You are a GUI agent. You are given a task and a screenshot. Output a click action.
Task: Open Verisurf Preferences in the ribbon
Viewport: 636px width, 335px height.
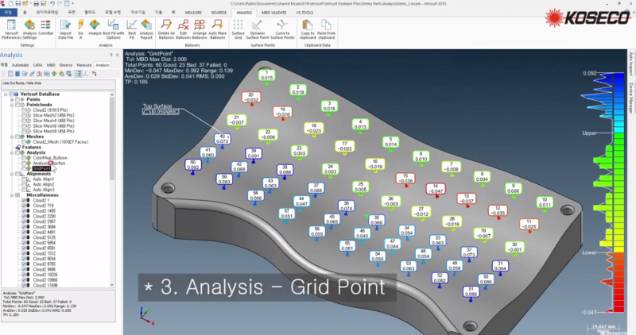pos(12,26)
